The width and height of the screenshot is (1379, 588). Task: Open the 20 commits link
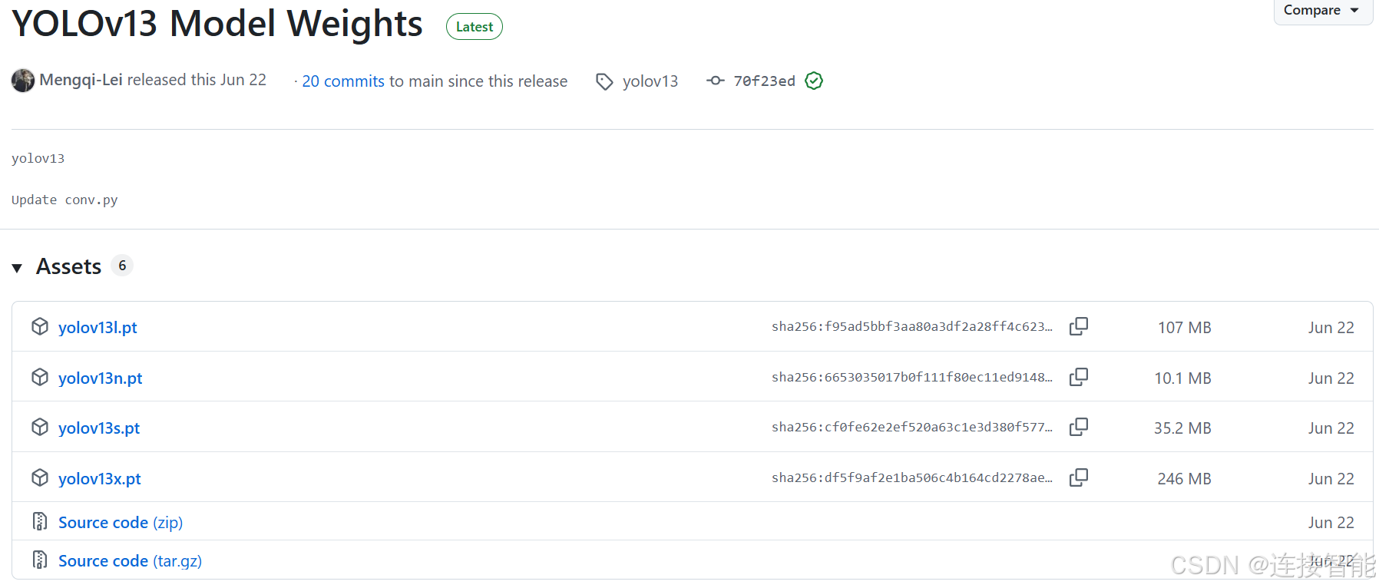point(343,81)
